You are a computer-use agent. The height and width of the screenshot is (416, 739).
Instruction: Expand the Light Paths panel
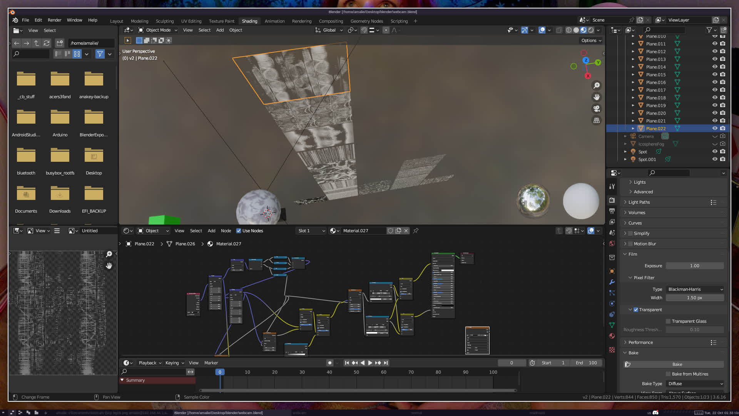coord(639,202)
